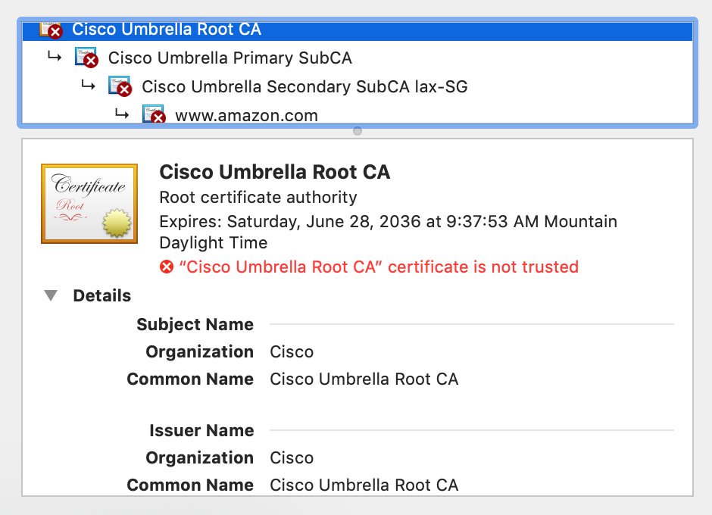Click the indent arrow beside Secondary SubCA
Screen dimensions: 712x515
88,85
